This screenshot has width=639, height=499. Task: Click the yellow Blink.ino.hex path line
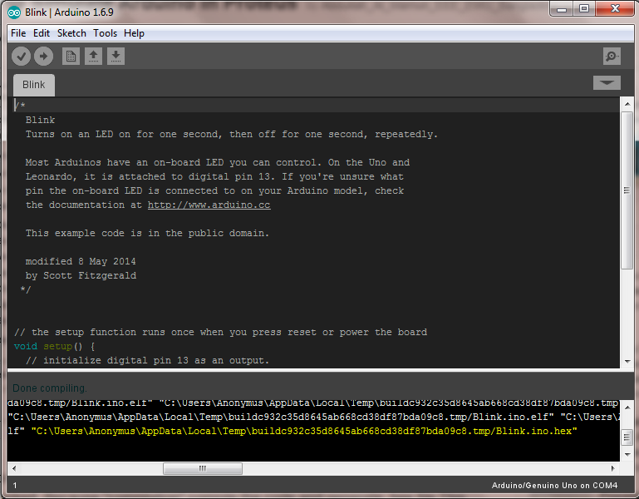click(304, 431)
